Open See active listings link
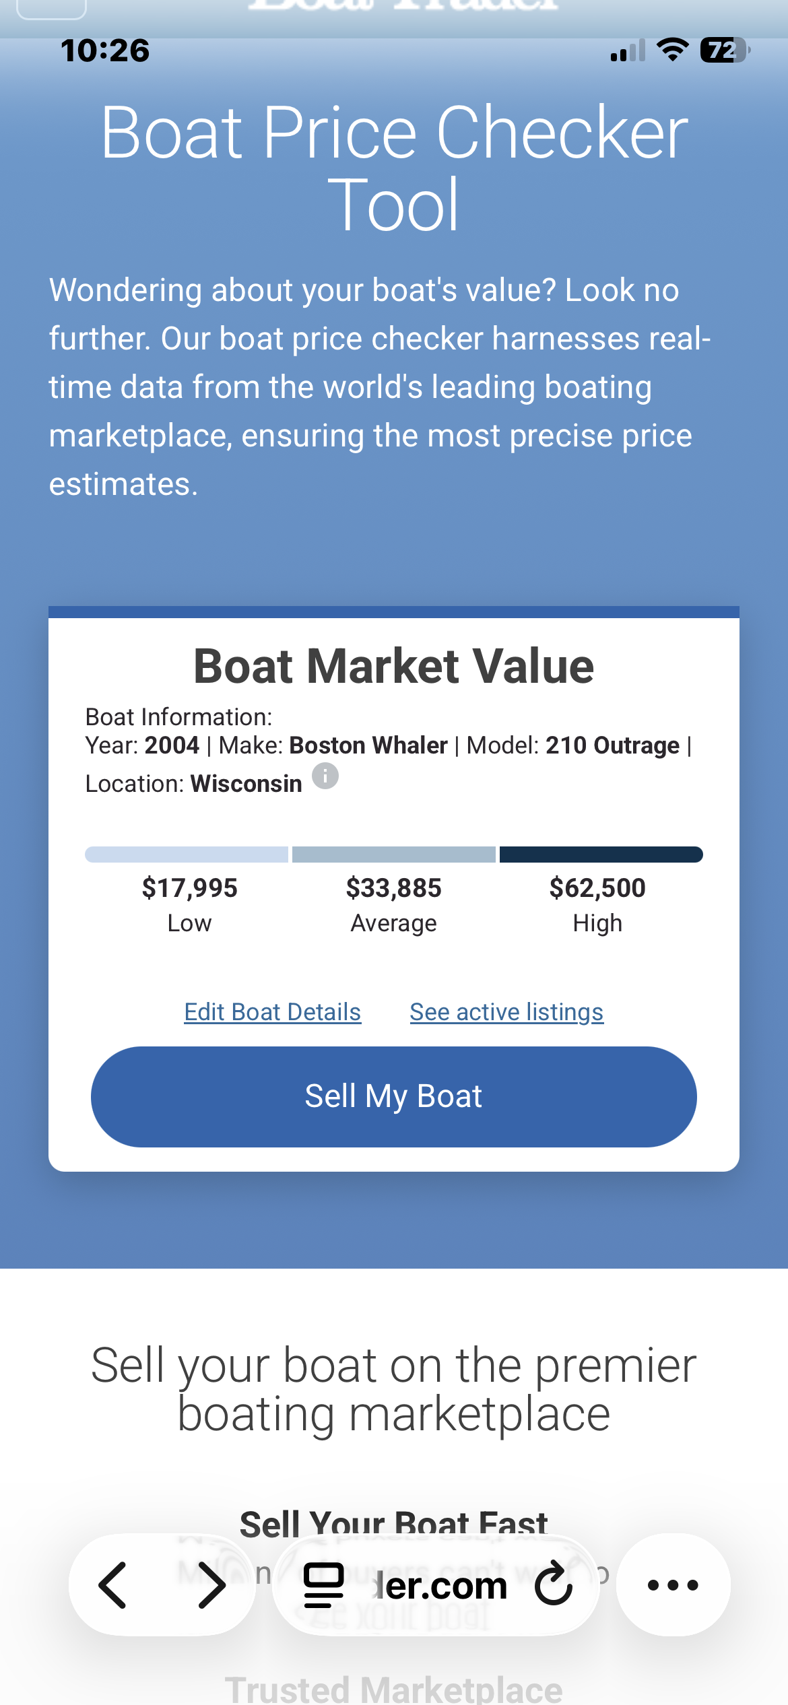The image size is (788, 1705). click(506, 1012)
